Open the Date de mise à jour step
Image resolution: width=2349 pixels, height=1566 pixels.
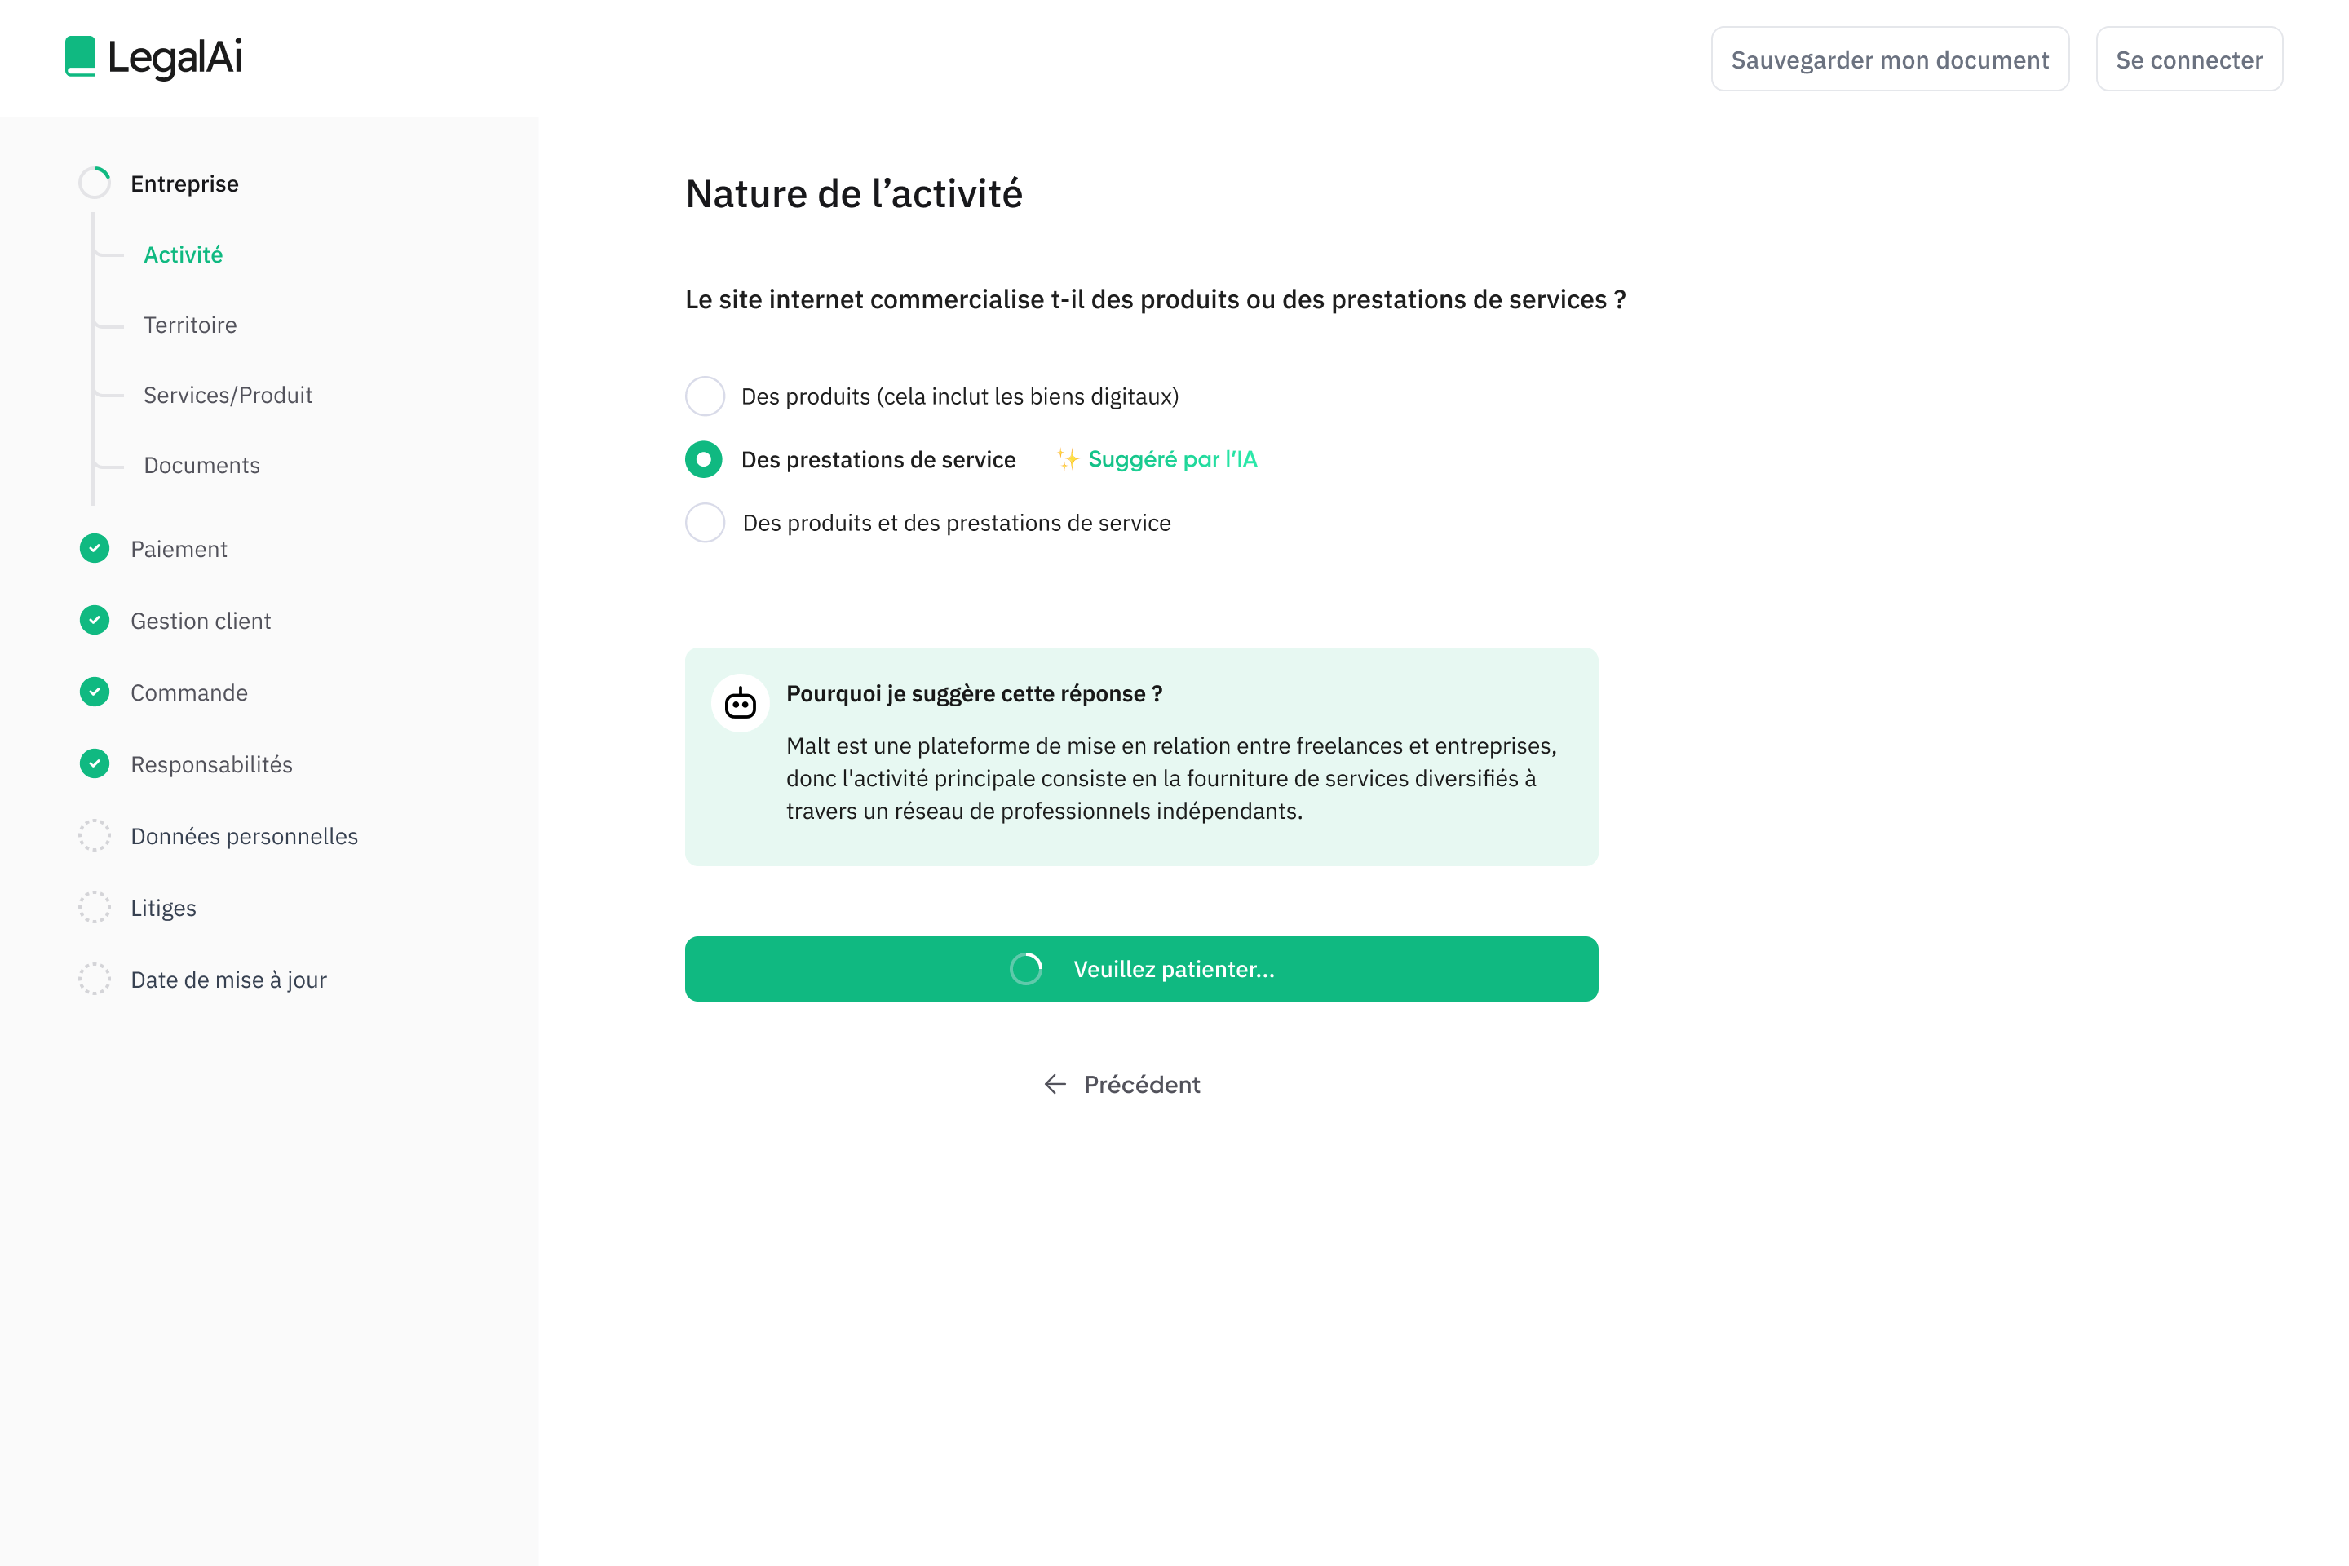[227, 980]
